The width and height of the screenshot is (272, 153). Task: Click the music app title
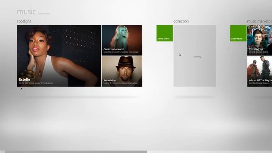(26, 12)
